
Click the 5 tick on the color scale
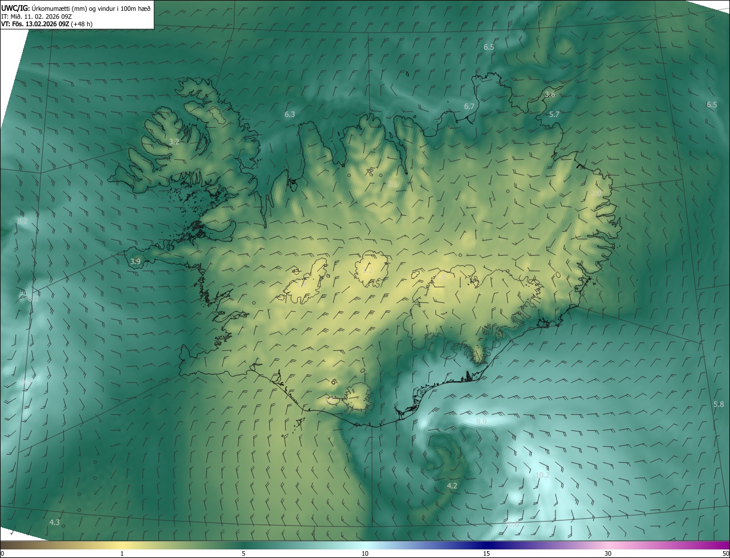tap(244, 554)
